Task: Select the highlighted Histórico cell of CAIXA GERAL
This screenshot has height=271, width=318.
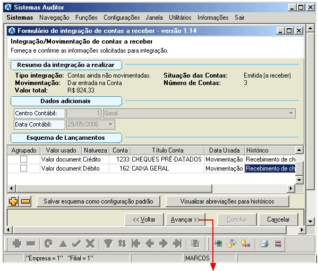Action: tap(270, 168)
